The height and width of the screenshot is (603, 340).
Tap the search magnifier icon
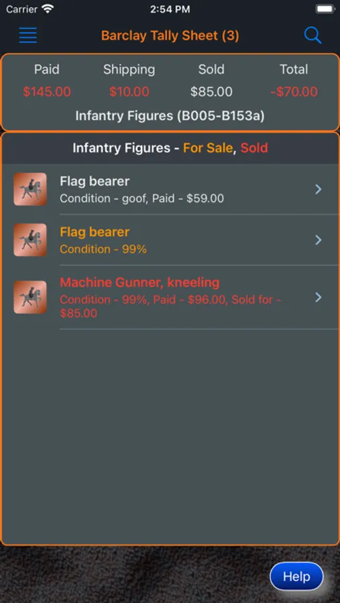[x=313, y=36]
